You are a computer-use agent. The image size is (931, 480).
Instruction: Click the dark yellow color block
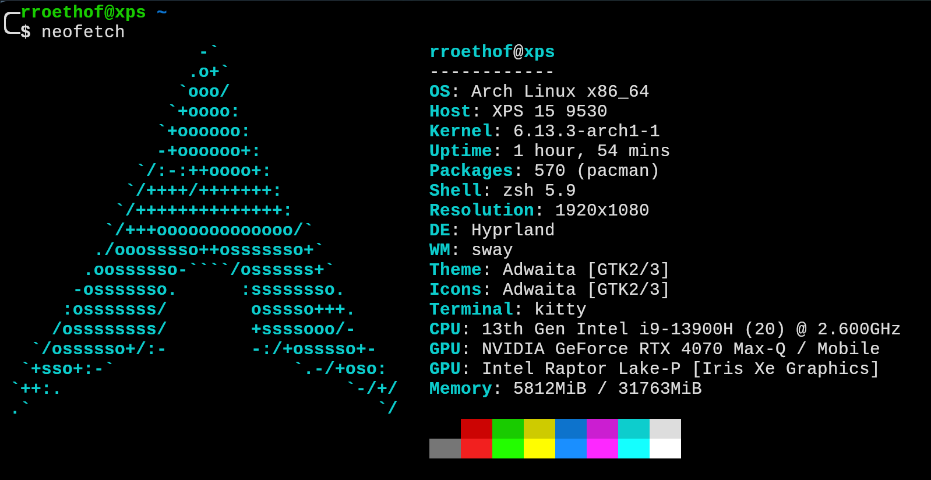tap(539, 429)
